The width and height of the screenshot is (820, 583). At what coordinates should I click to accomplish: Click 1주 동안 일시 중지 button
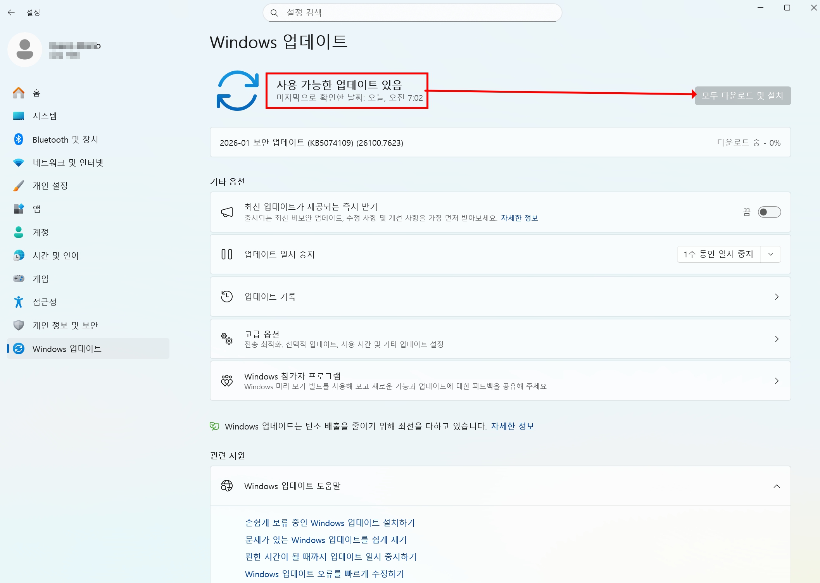tap(719, 254)
